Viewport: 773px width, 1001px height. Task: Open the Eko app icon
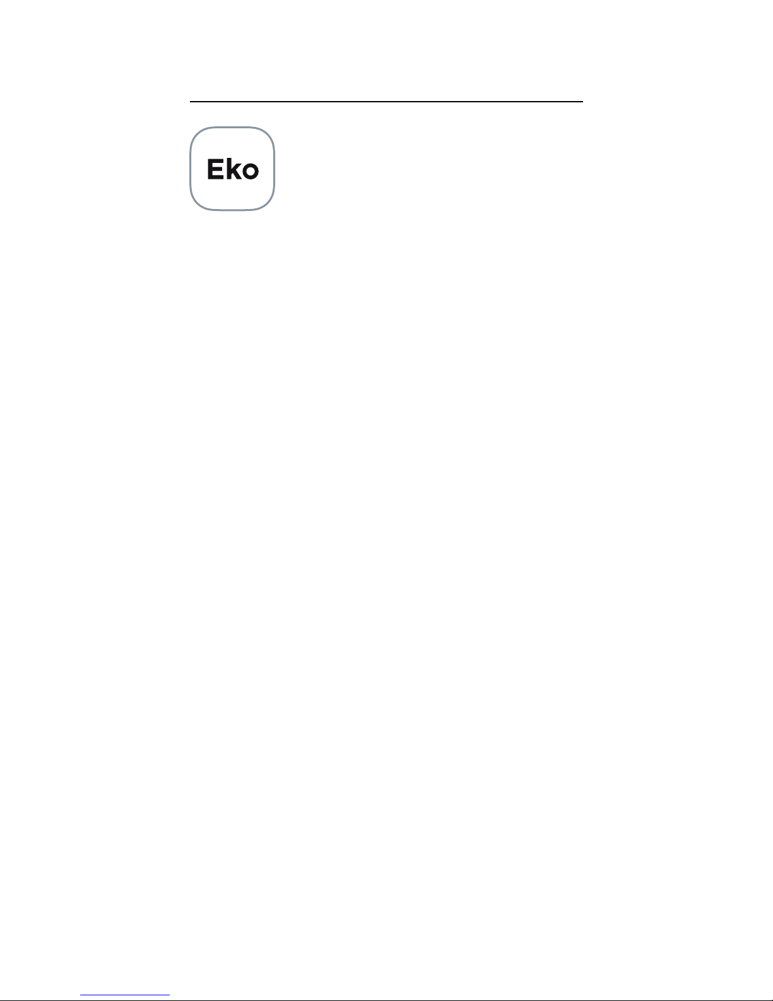click(232, 169)
